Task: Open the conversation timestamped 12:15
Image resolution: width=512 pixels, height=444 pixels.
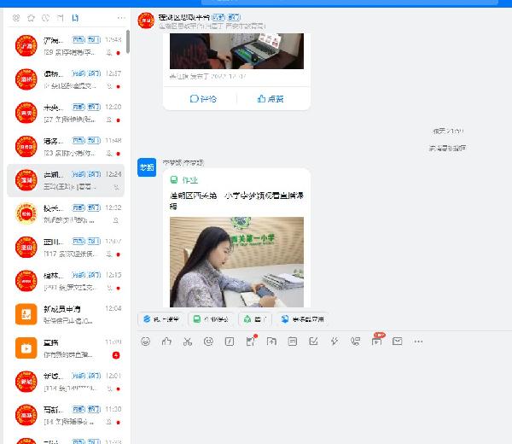Action: pos(66,281)
